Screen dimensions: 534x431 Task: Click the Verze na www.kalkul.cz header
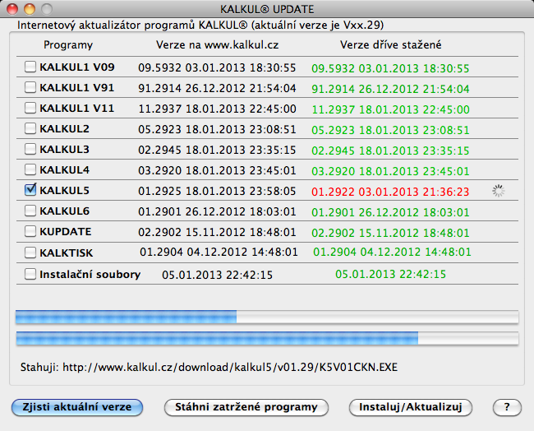[x=217, y=44]
